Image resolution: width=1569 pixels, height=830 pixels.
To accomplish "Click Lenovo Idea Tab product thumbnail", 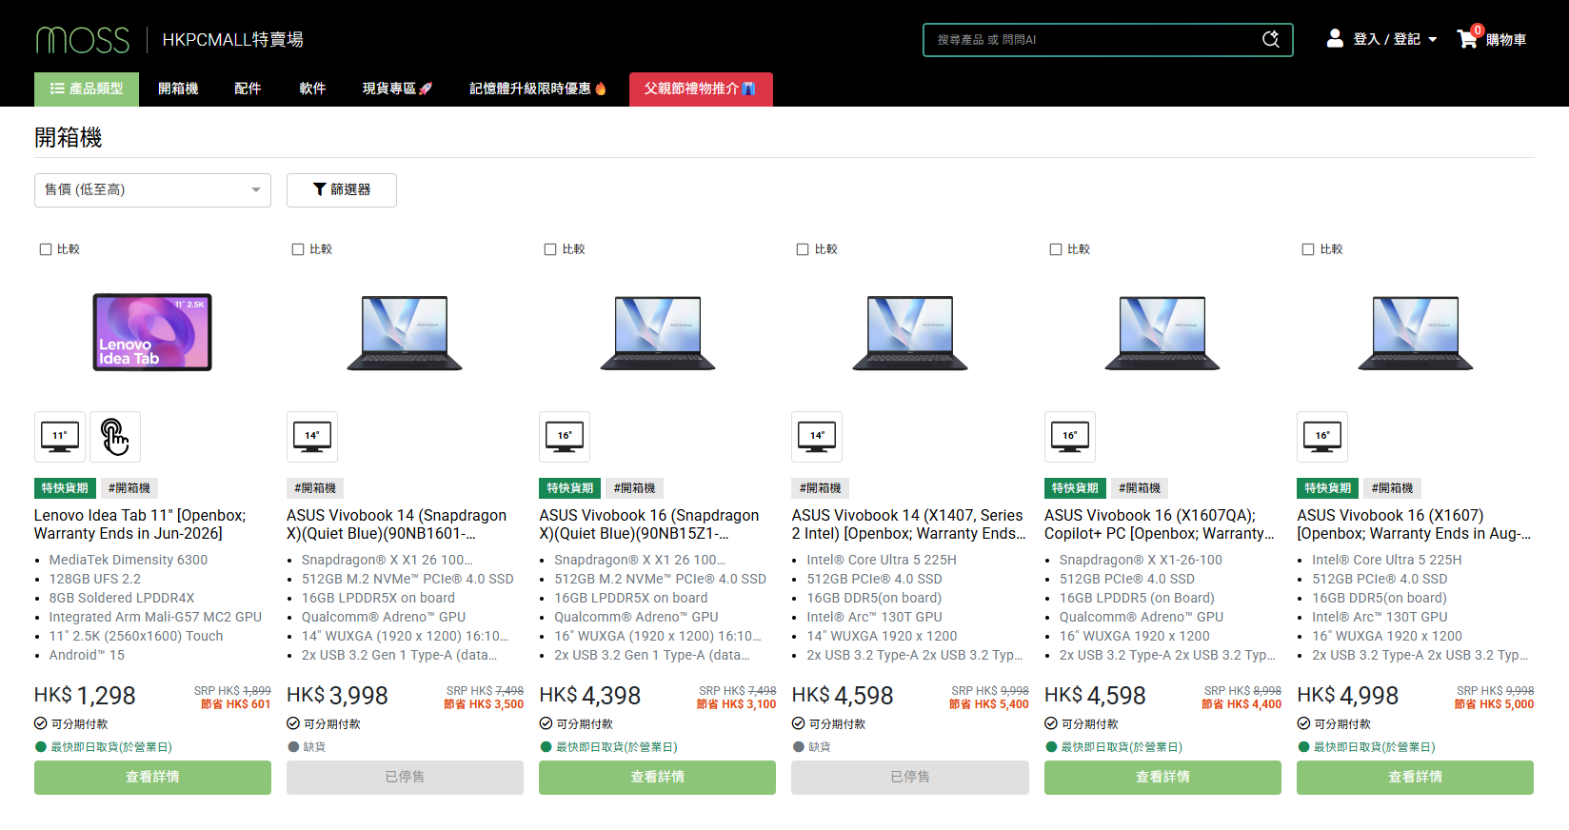I will click(152, 332).
